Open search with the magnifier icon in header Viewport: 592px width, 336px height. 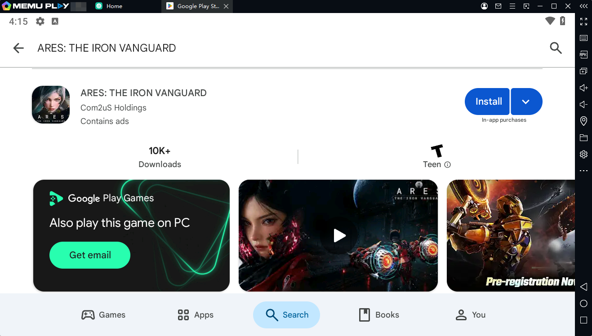(556, 48)
